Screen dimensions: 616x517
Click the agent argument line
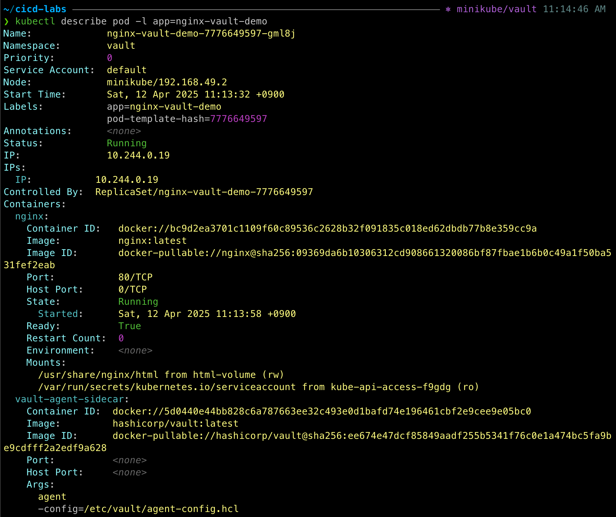pyautogui.click(x=52, y=497)
